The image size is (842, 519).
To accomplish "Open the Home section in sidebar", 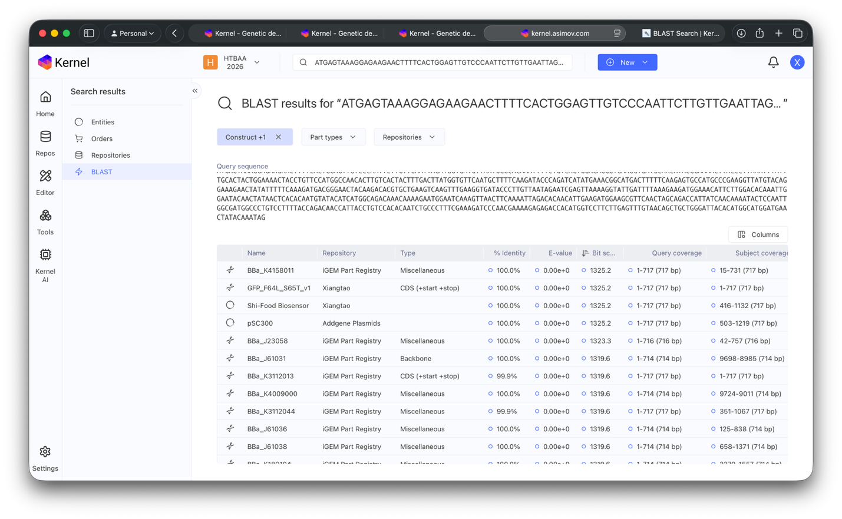I will pos(45,104).
